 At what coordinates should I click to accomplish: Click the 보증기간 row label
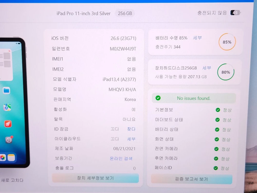63,158
